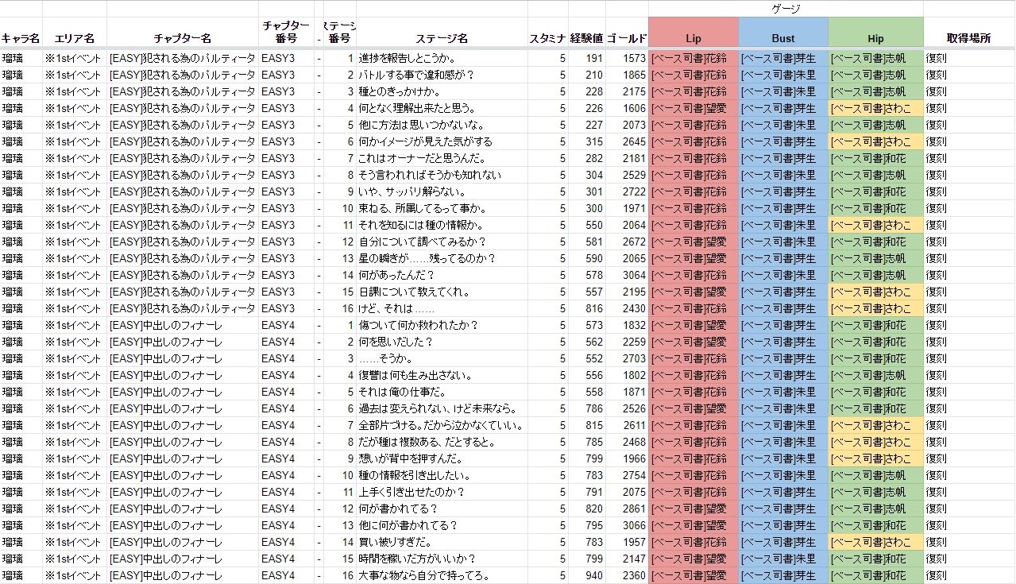Select the gold value cell 3064
The width and height of the screenshot is (1016, 584).
[634, 275]
